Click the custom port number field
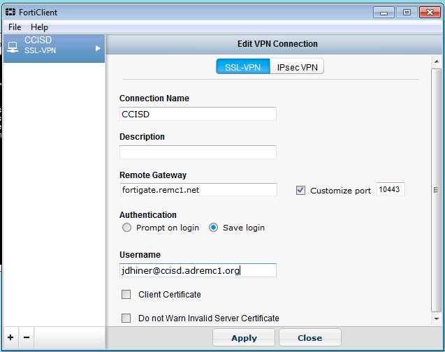The height and width of the screenshot is (352, 445). (391, 189)
